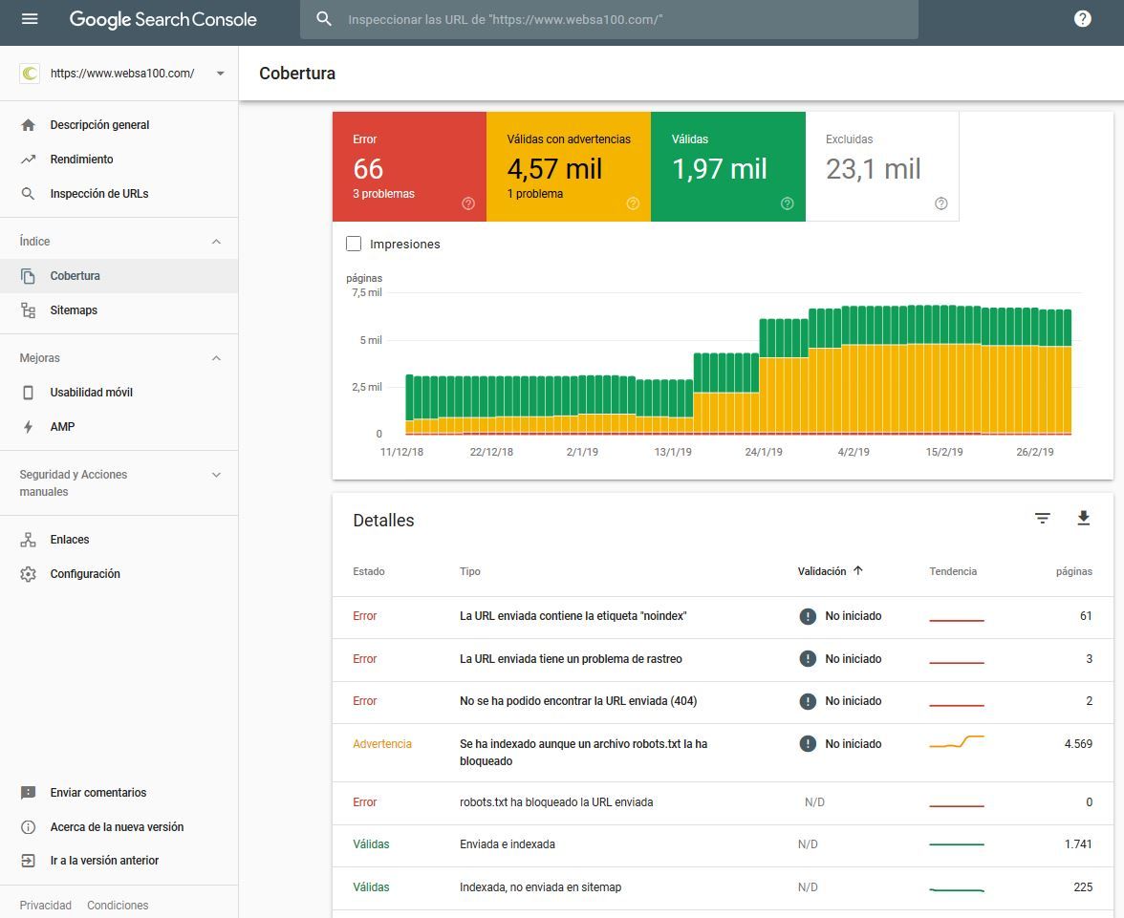Screen dimensions: 1124x918
Task: Go to Rendimiento in sidebar
Action: coord(81,160)
